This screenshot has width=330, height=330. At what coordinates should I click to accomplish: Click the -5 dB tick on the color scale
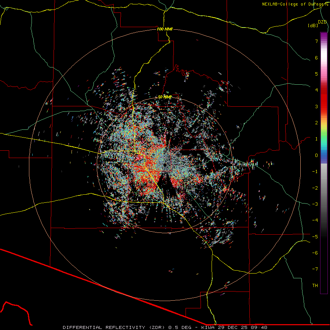315,236
